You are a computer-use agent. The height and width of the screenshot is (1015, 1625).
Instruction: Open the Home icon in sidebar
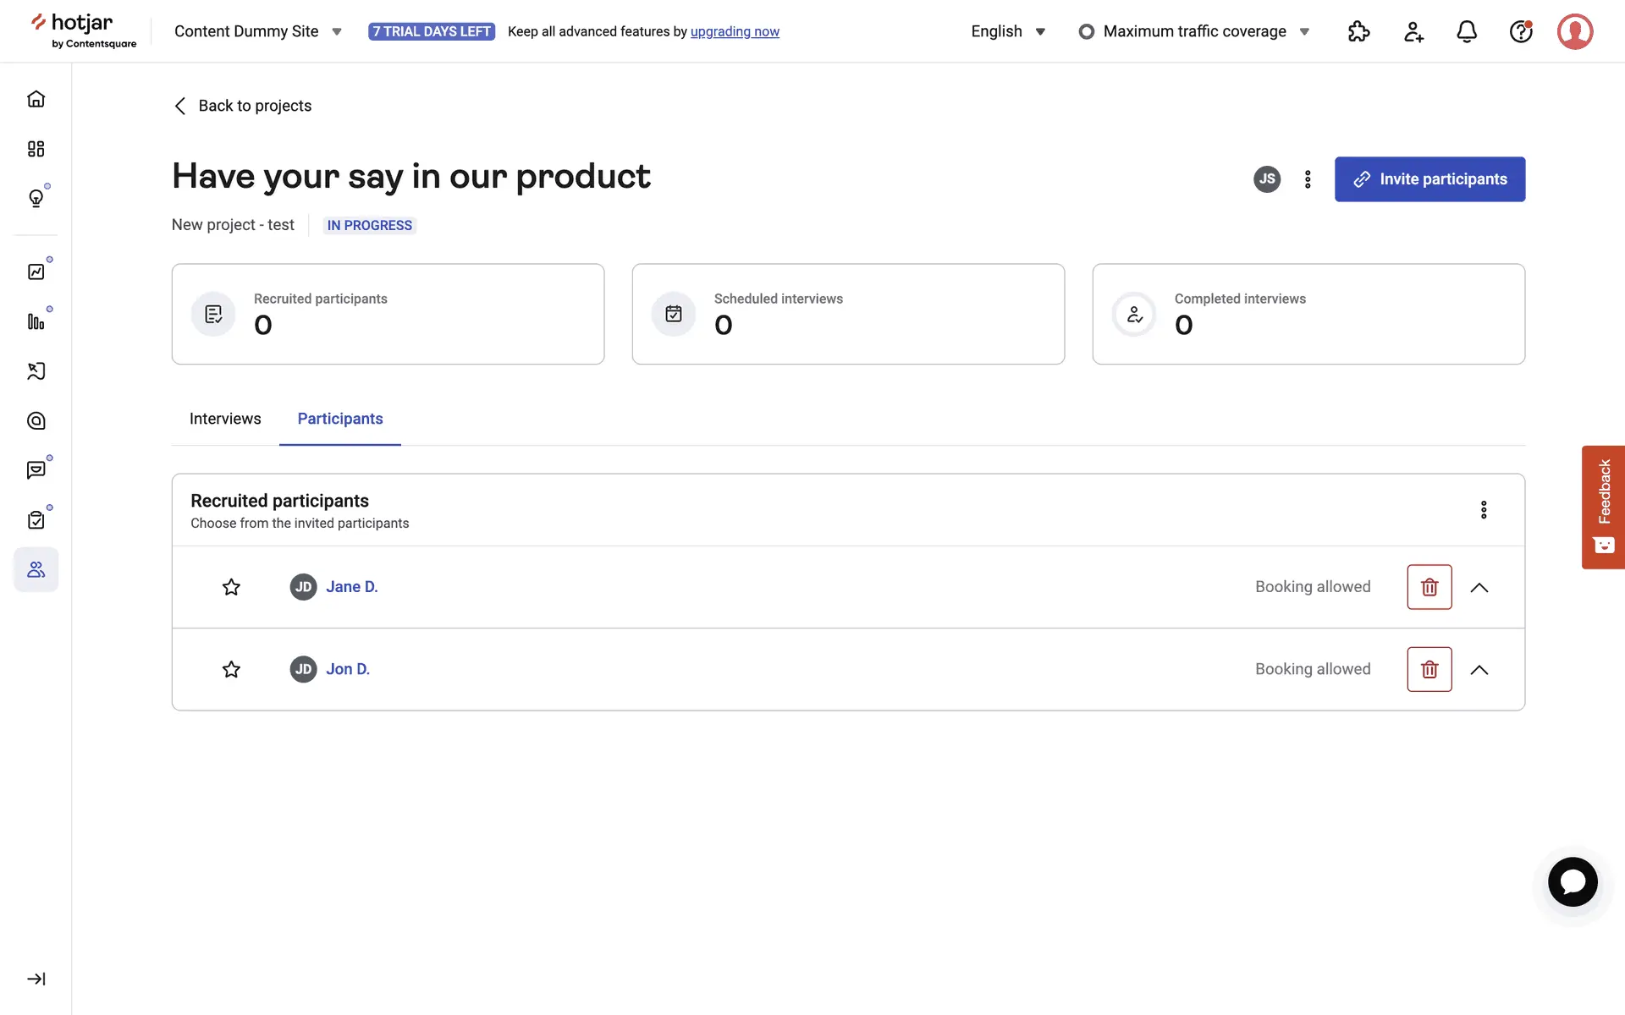[x=36, y=99]
